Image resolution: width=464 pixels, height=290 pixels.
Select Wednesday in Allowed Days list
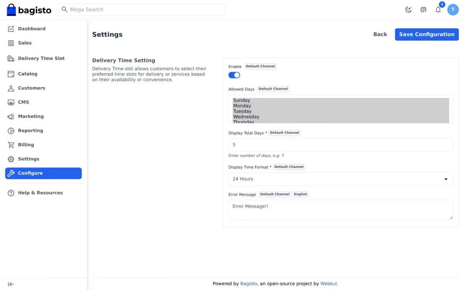[341, 116]
